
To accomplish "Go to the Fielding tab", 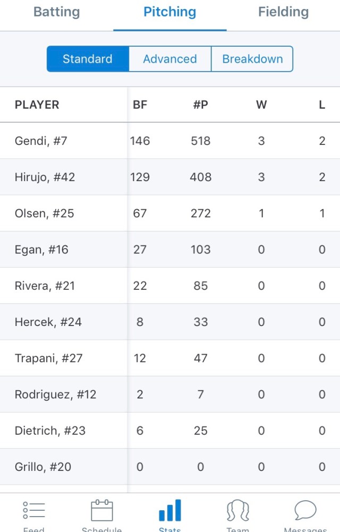I will point(283,12).
